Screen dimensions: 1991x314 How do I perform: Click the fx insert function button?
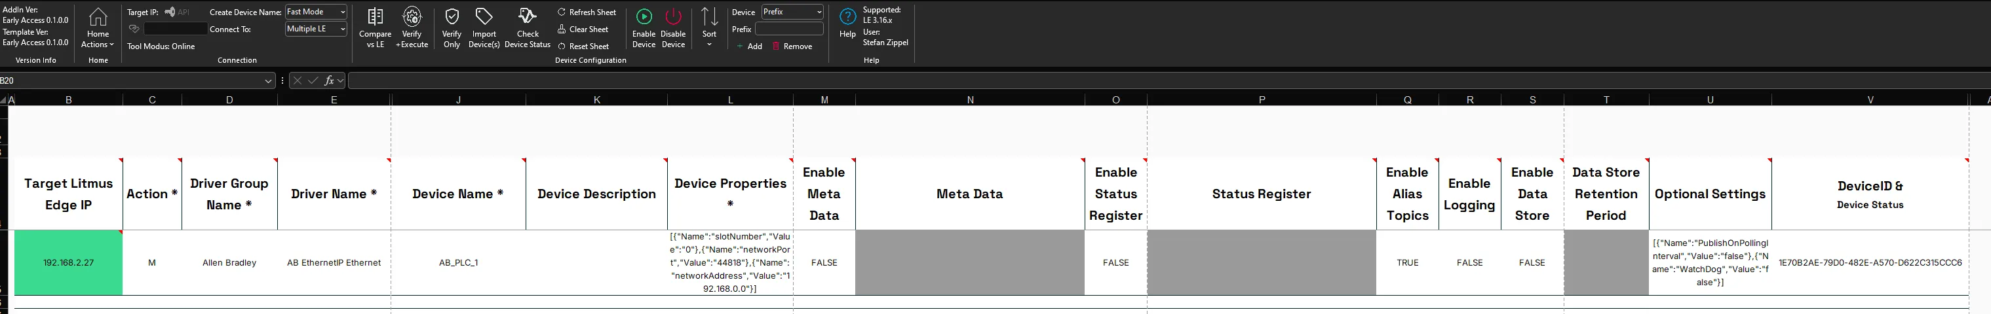point(330,80)
